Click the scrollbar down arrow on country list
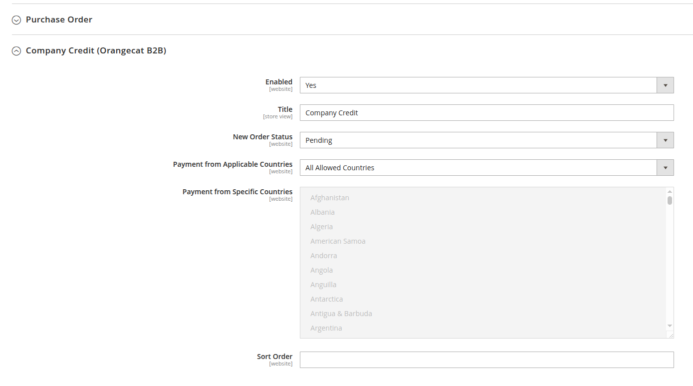Viewport: 693px width, 386px height. click(669, 325)
